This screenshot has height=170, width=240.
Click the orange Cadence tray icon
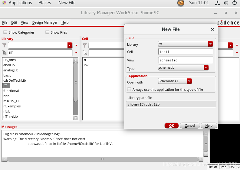181,3
